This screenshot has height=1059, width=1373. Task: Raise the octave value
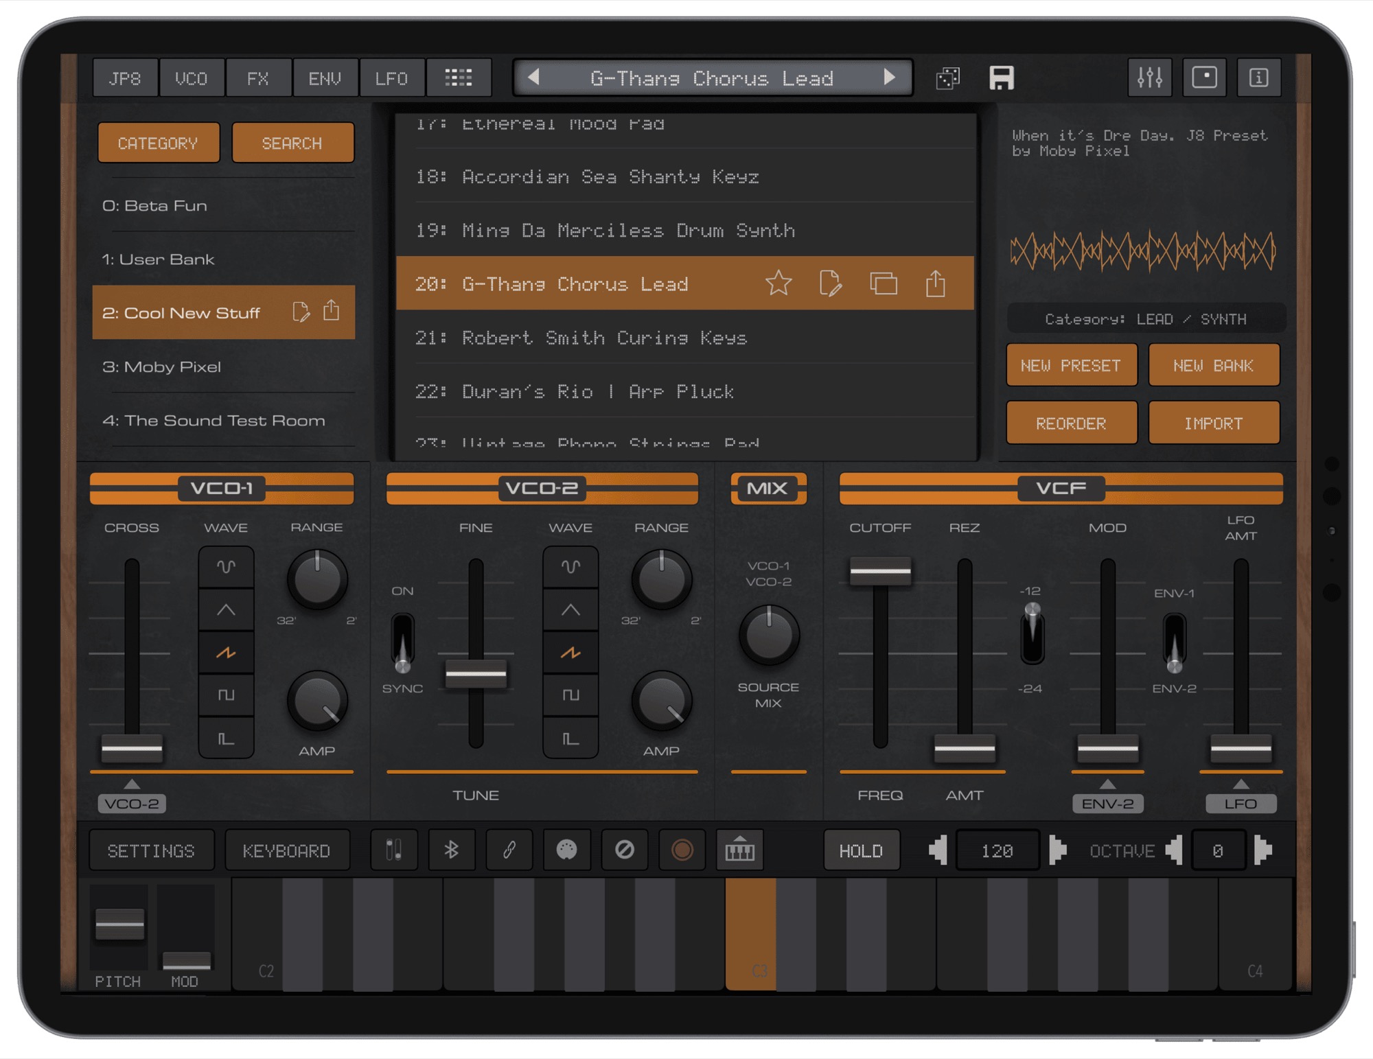click(x=1263, y=850)
